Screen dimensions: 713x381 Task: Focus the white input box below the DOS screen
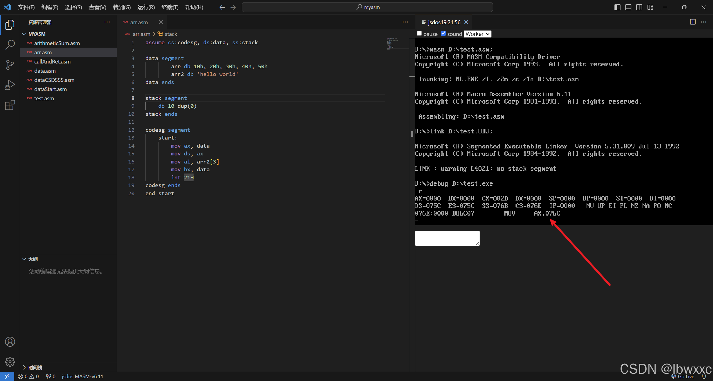tap(447, 238)
